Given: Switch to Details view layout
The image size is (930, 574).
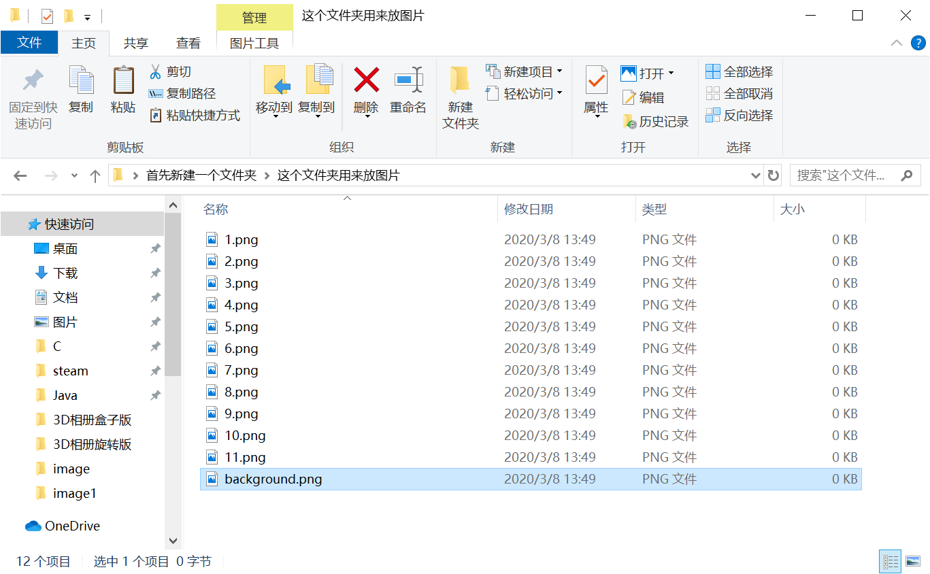Looking at the screenshot, I should pyautogui.click(x=891, y=561).
